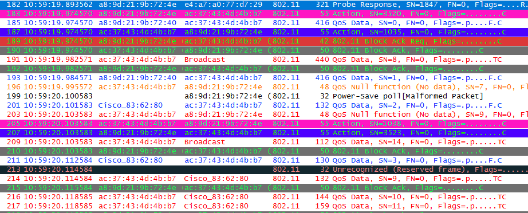
Task: Click length value 144 in packet 216
Action: (x=322, y=196)
